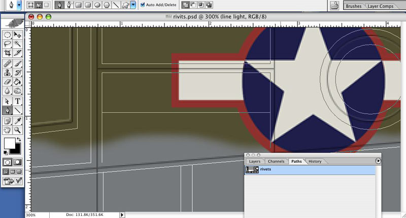Set Add to Path Area option
Image resolution: width=406 pixels, height=218 pixels.
tap(185, 5)
